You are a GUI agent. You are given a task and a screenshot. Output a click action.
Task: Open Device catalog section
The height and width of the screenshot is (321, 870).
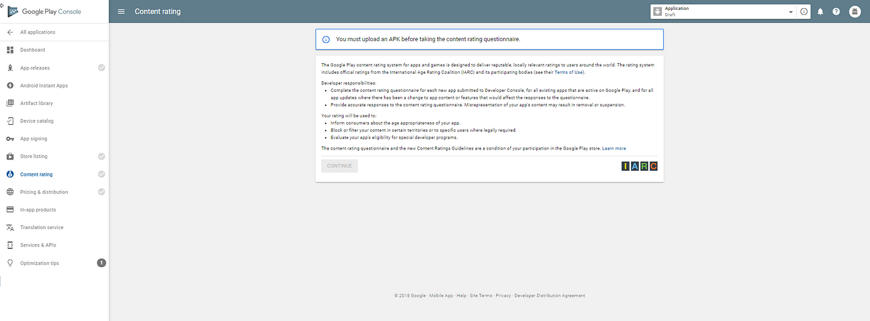(x=37, y=121)
